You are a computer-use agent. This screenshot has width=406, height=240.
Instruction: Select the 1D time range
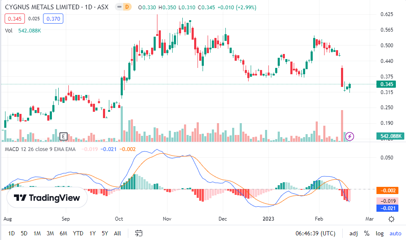click(x=11, y=233)
